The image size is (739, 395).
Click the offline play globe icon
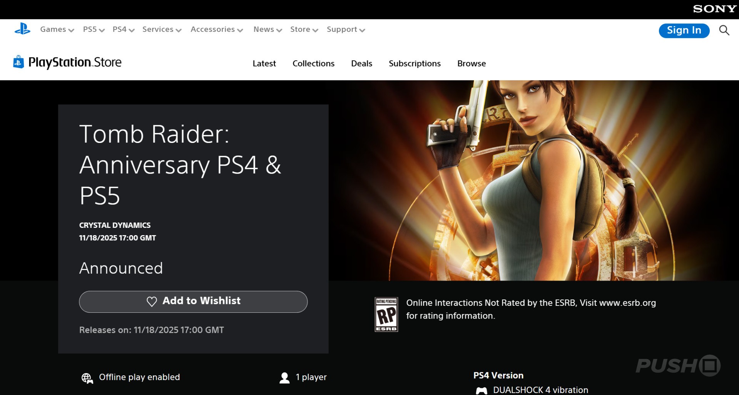tap(87, 378)
